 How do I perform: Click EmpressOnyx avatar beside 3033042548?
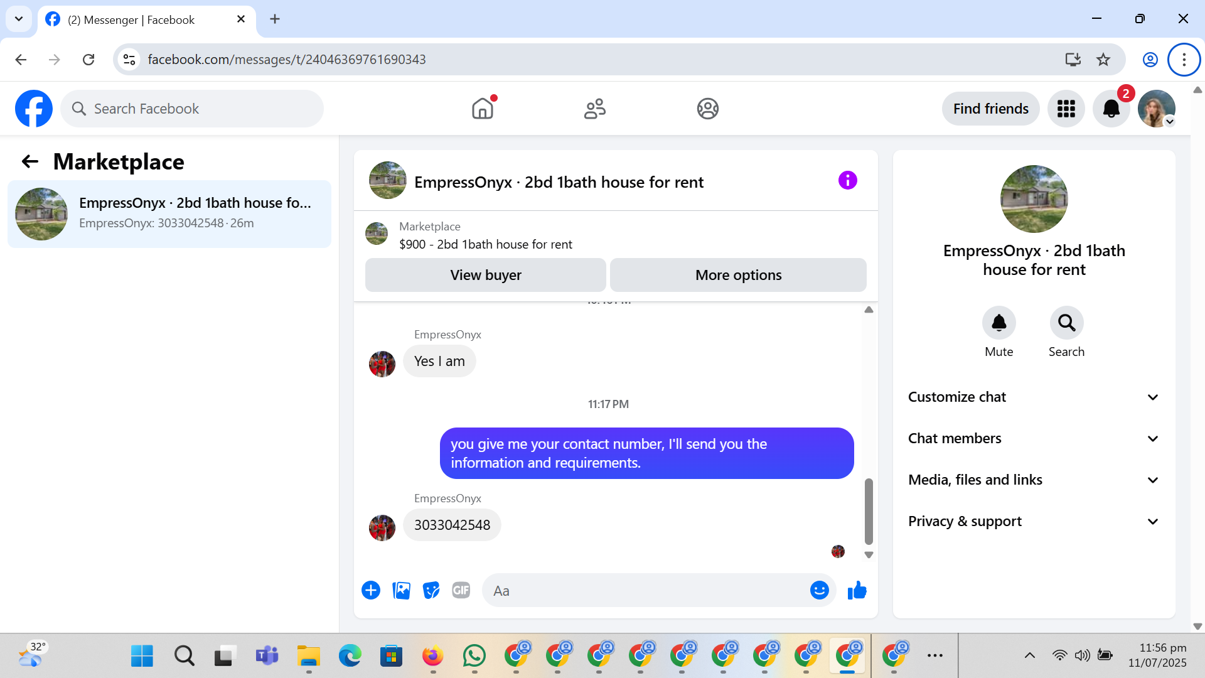[382, 528]
